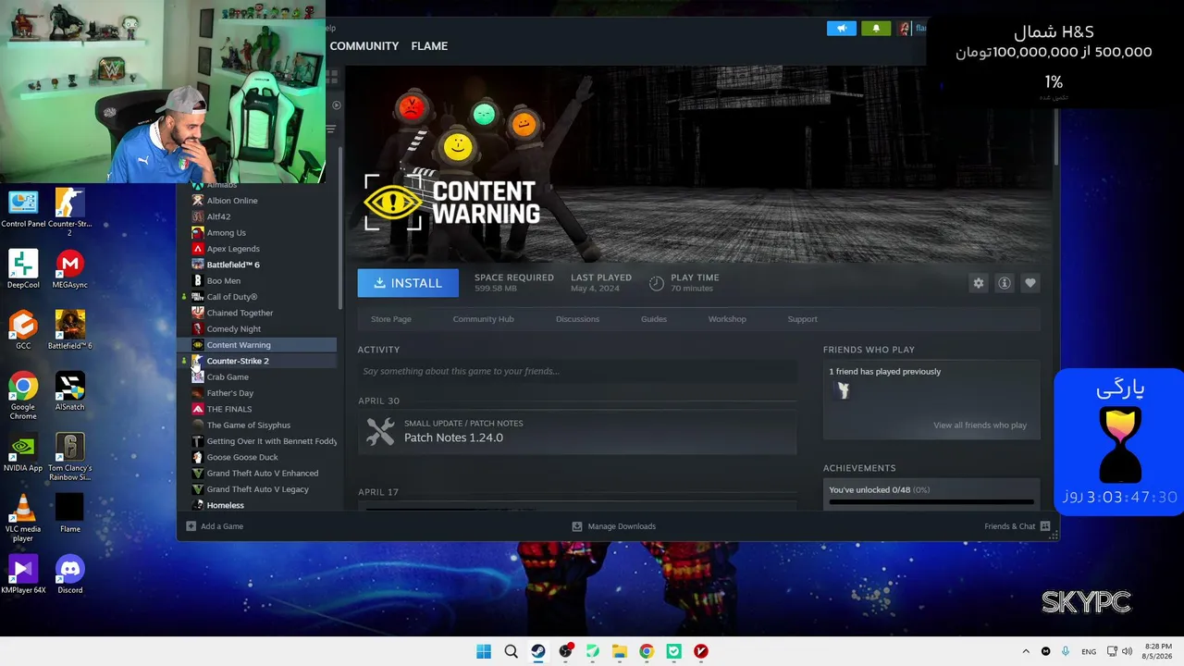
Task: Add Content Warning to favorites heart
Action: [x=1030, y=283]
